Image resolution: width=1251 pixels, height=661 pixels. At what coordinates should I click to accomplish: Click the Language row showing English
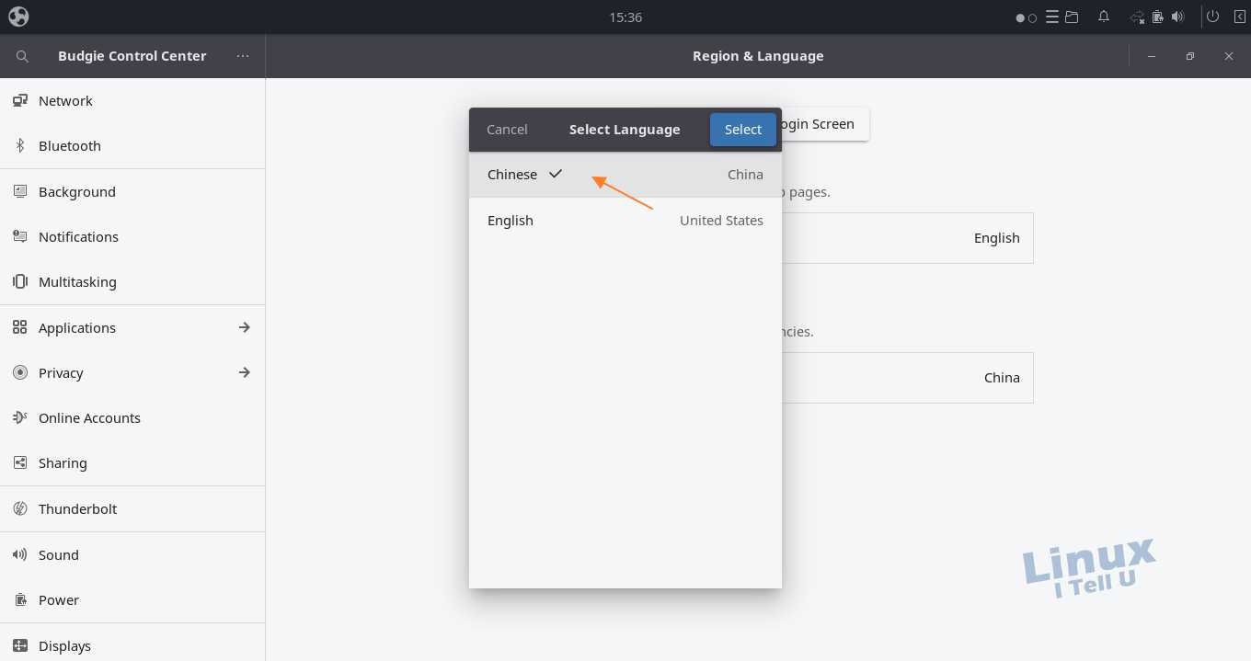(907, 238)
